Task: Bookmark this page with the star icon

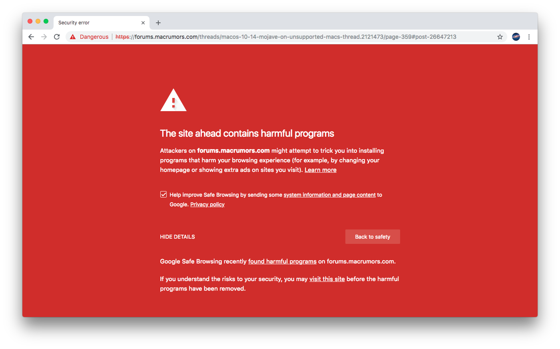Action: pyautogui.click(x=500, y=37)
